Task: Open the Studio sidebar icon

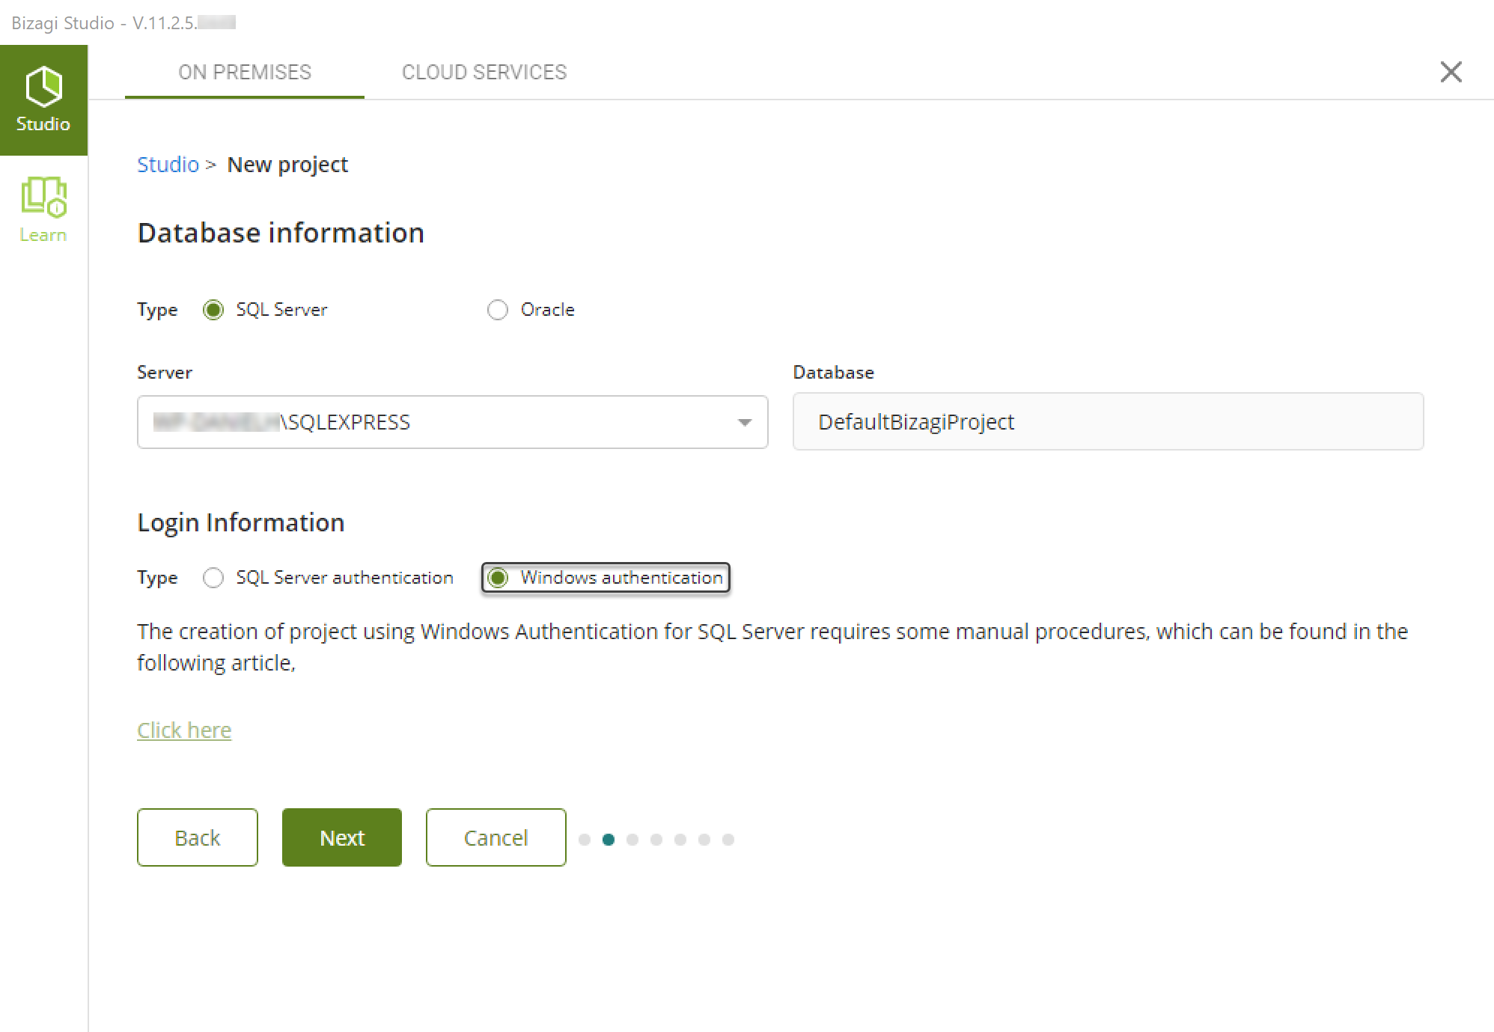Action: 43,100
